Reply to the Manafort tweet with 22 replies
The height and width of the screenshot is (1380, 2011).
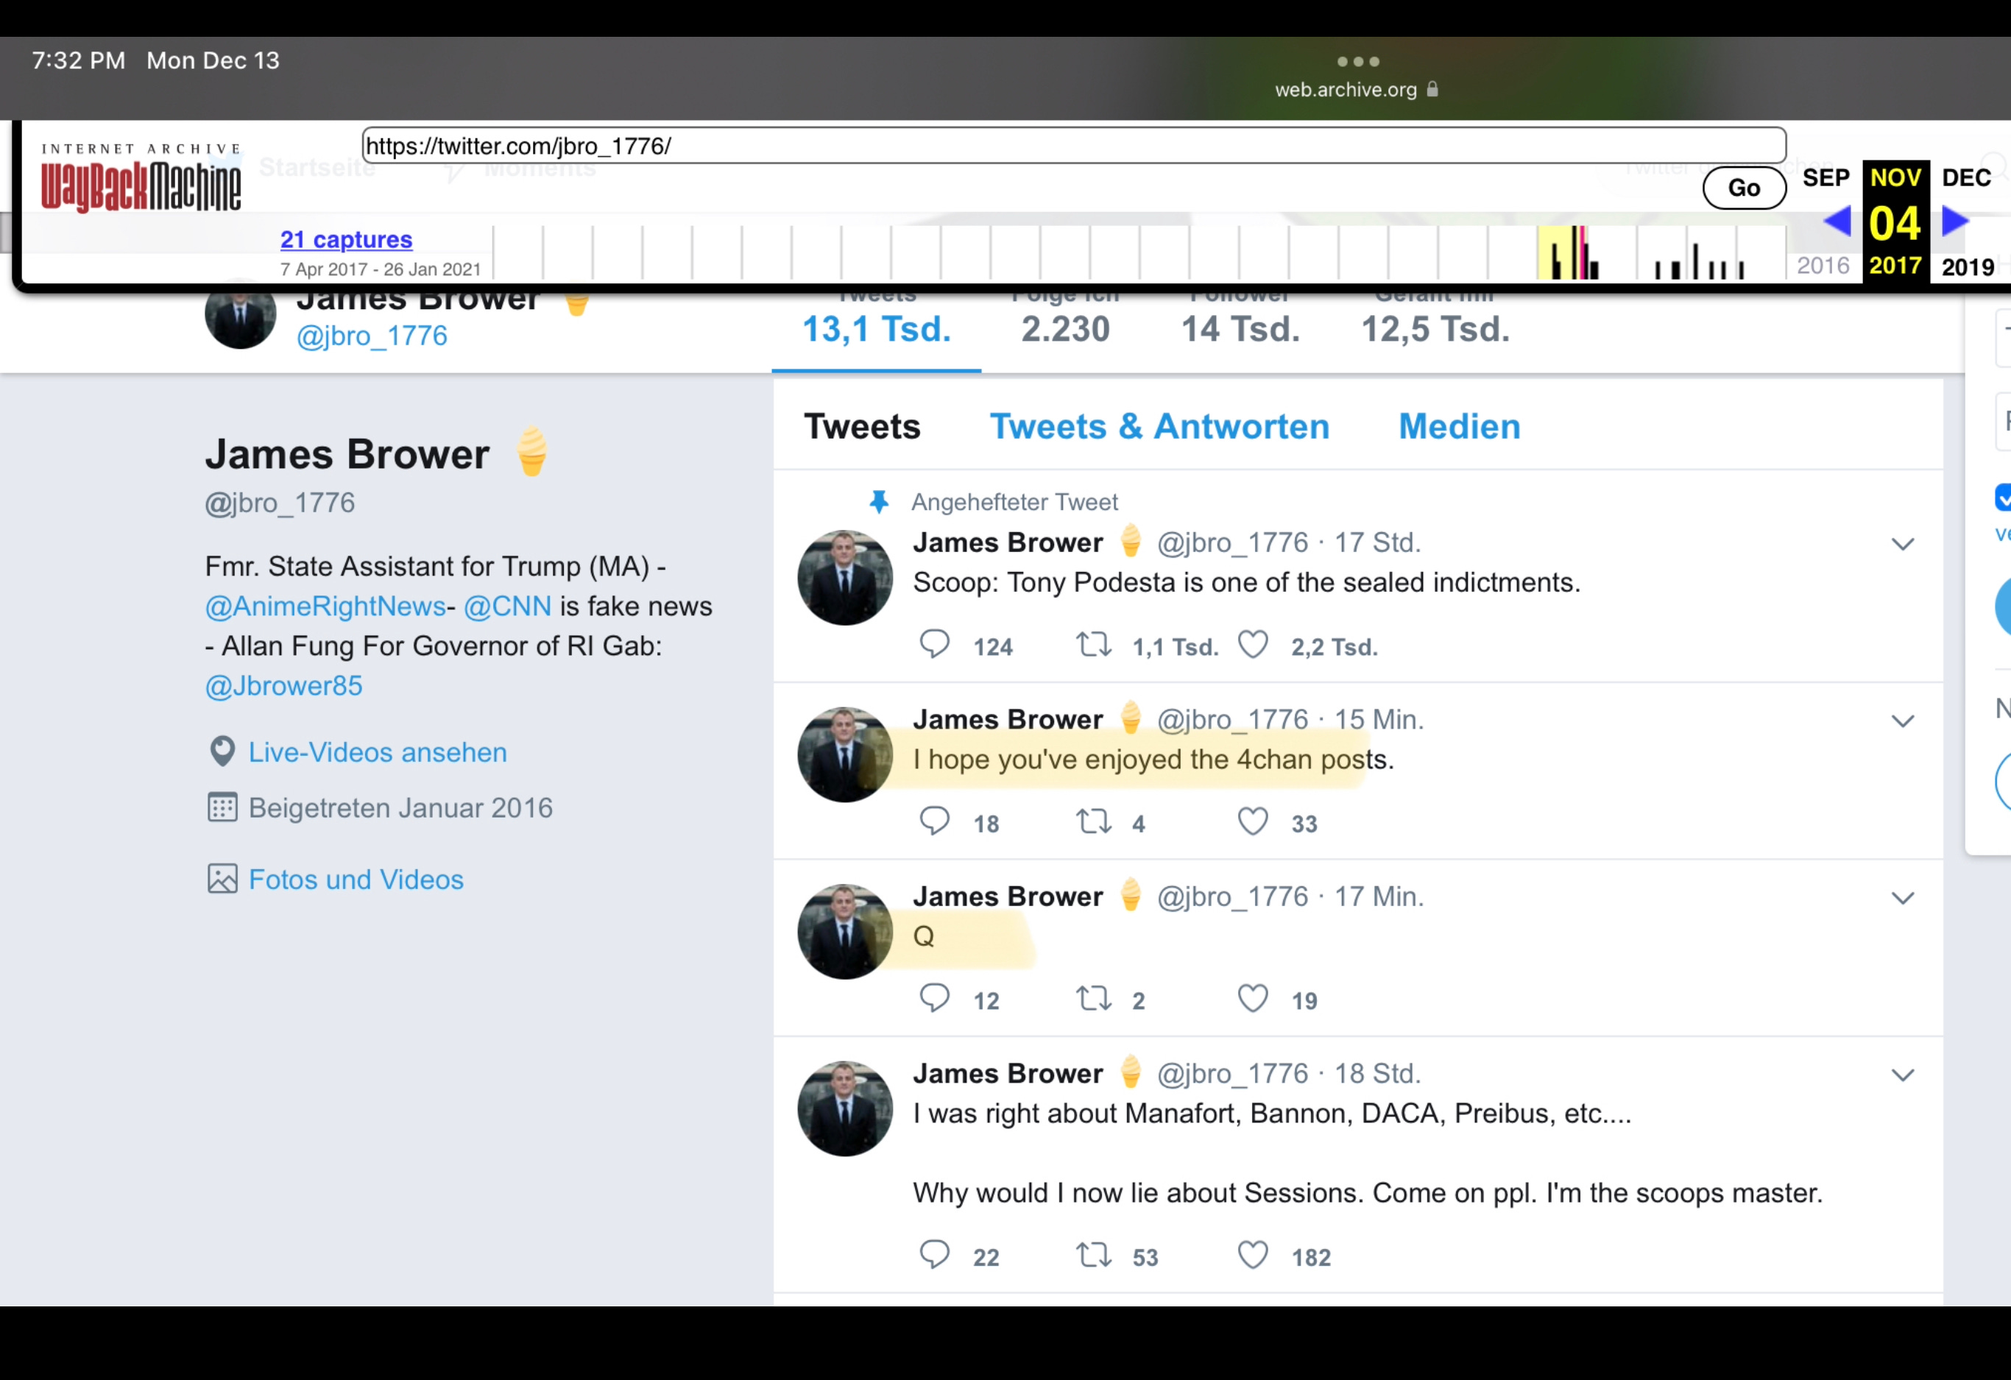click(935, 1255)
